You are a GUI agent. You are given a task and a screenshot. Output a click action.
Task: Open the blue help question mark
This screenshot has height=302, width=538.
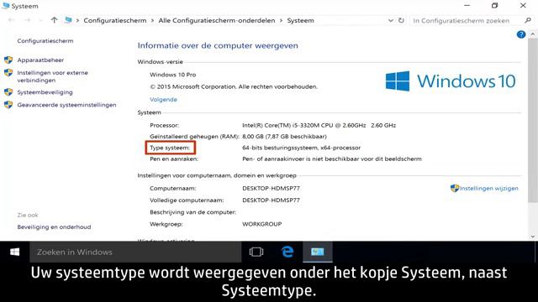[521, 34]
